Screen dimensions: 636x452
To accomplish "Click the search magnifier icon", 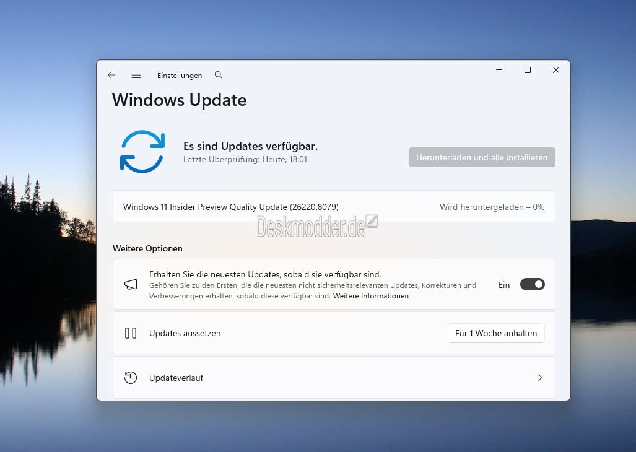I will click(219, 75).
